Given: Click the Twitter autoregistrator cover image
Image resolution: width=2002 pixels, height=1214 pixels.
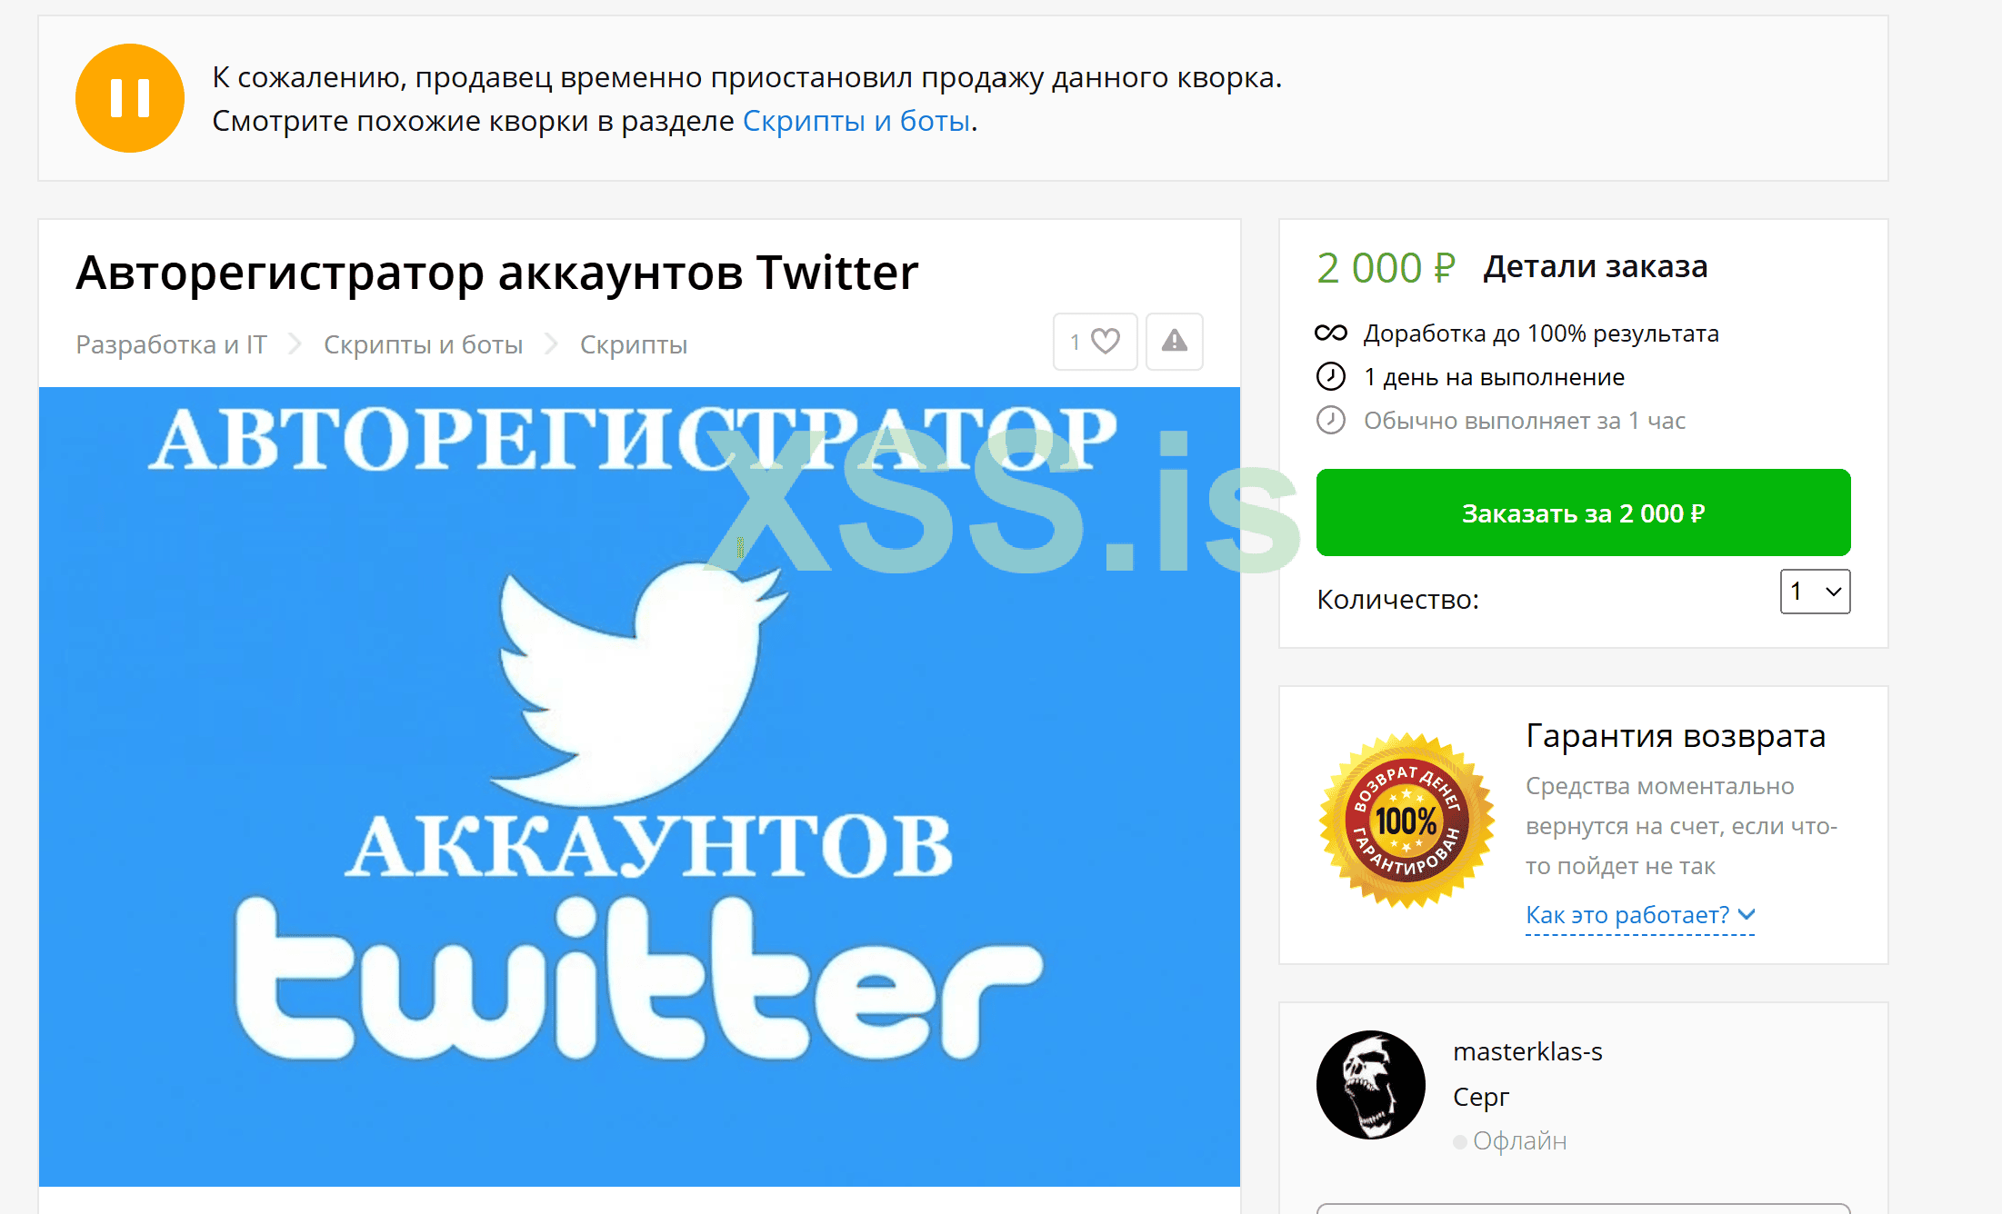Looking at the screenshot, I should tap(639, 787).
